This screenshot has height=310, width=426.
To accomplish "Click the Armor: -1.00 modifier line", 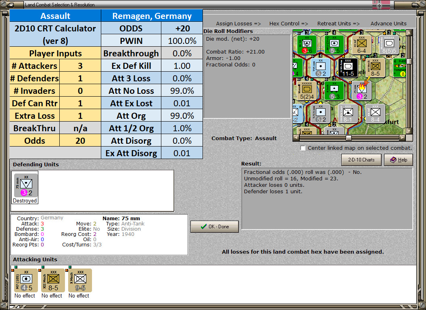I will (223, 58).
